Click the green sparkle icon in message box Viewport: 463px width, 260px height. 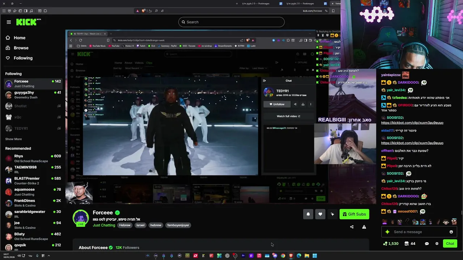pos(387,232)
